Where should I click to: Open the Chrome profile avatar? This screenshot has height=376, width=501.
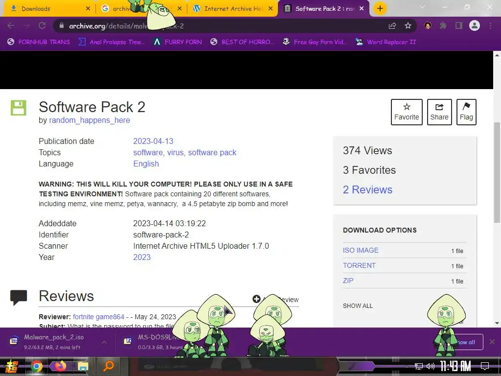click(475, 25)
